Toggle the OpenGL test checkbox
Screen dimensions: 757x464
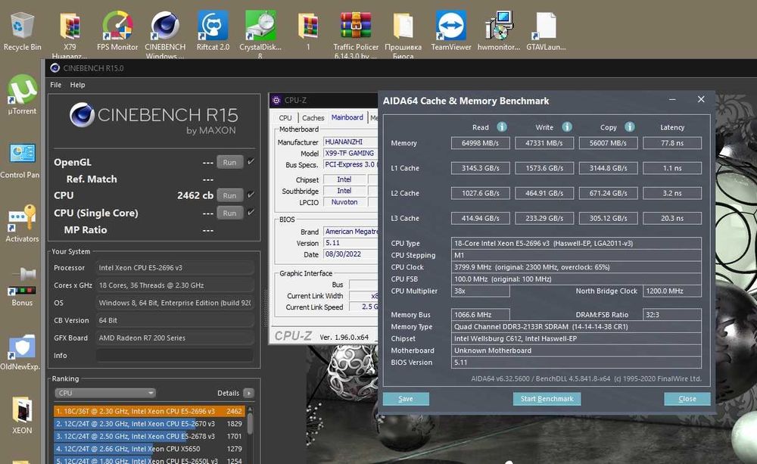tap(251, 162)
